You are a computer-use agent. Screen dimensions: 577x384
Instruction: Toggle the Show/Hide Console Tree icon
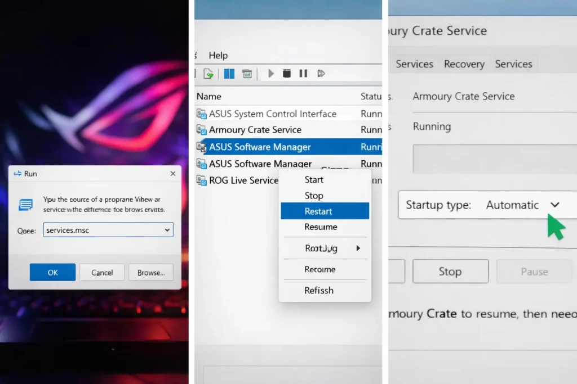point(229,73)
